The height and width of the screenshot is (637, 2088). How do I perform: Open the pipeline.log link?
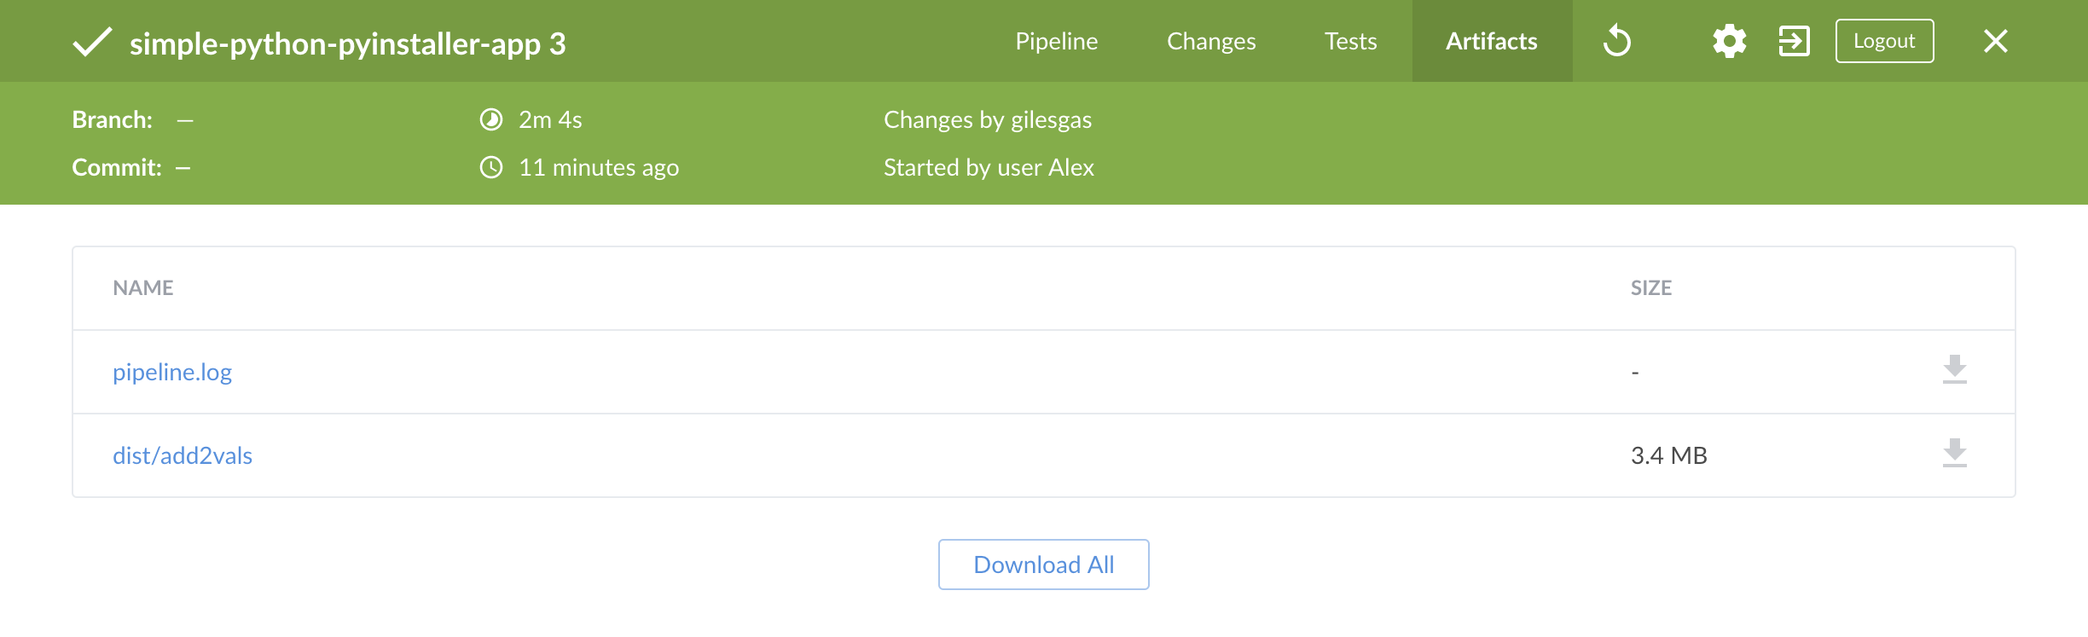[172, 372]
